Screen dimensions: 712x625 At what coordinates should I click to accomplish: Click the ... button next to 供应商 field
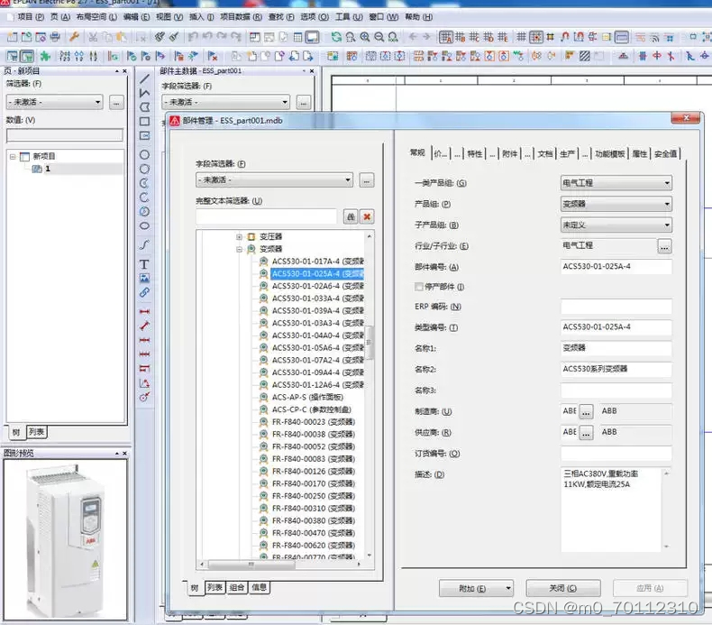[x=586, y=433]
